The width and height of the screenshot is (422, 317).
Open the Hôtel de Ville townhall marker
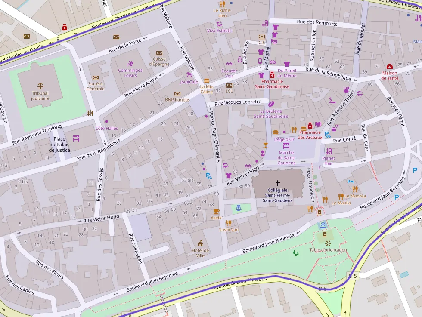click(x=200, y=243)
